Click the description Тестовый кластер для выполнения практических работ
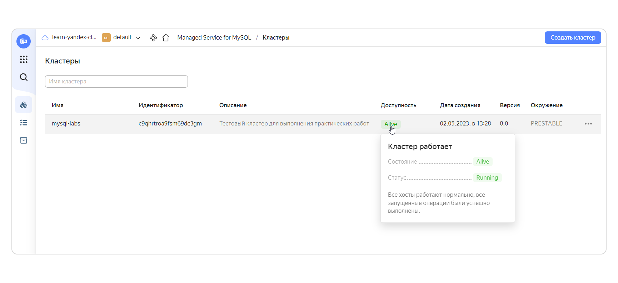The image size is (618, 283). [294, 124]
